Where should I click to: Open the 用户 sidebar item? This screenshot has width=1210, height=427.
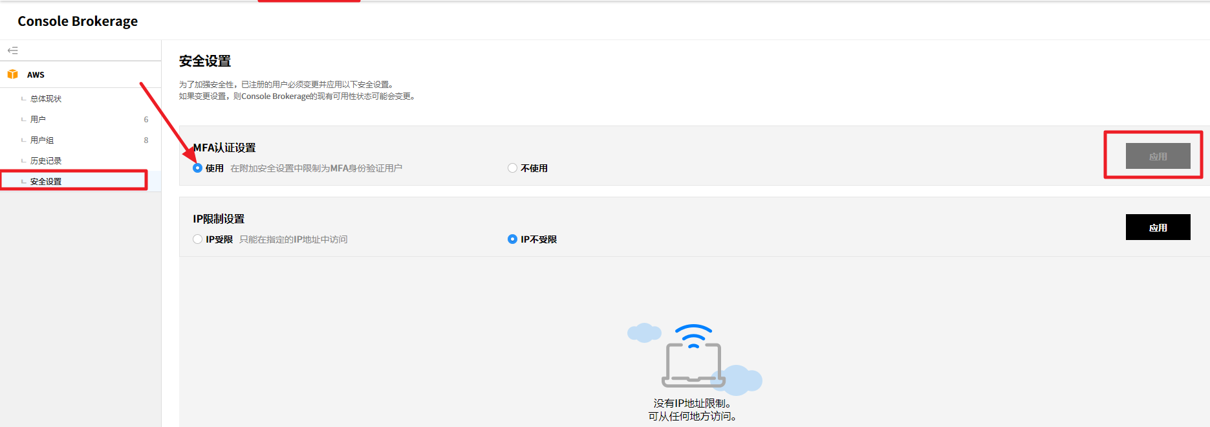click(38, 120)
